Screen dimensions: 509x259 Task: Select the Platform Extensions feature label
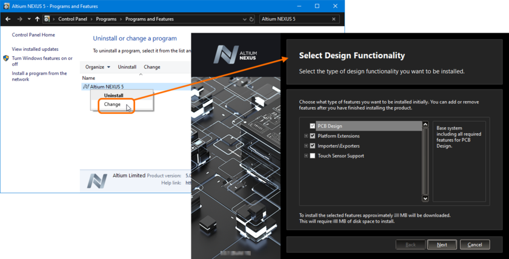(339, 136)
